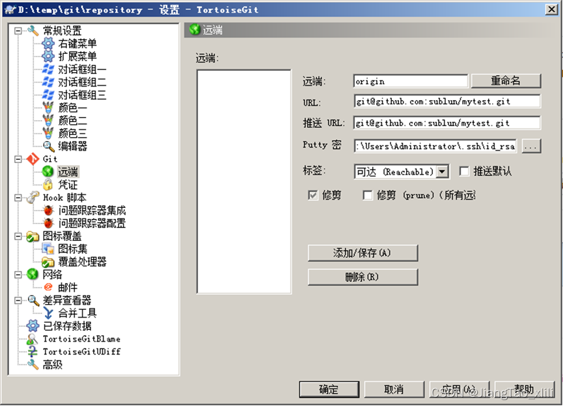Collapse the Git tree branch
The image size is (563, 406).
click(x=20, y=159)
